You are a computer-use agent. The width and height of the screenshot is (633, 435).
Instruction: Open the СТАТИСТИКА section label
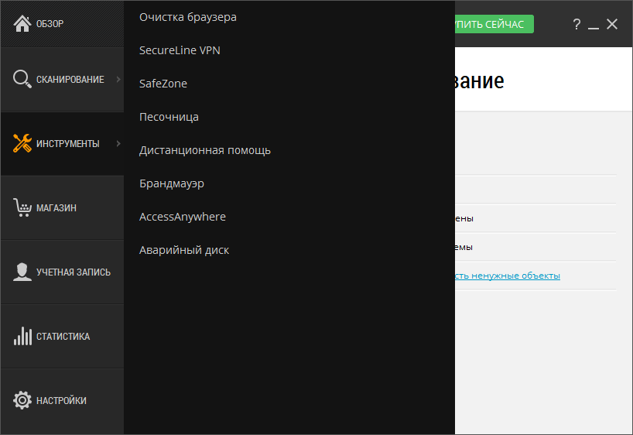tap(63, 337)
